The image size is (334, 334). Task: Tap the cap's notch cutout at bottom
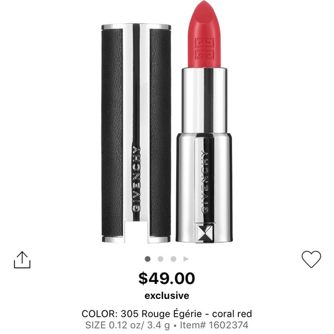pos(136,232)
